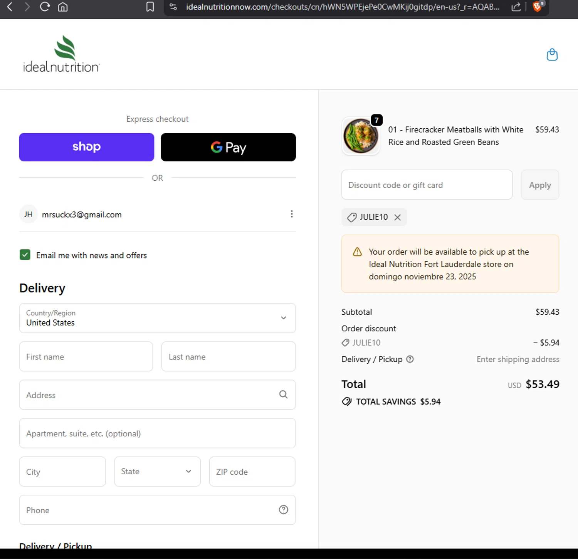The image size is (578, 559).
Task: Click the Firecracker Meatballs product name
Action: pyautogui.click(x=456, y=136)
